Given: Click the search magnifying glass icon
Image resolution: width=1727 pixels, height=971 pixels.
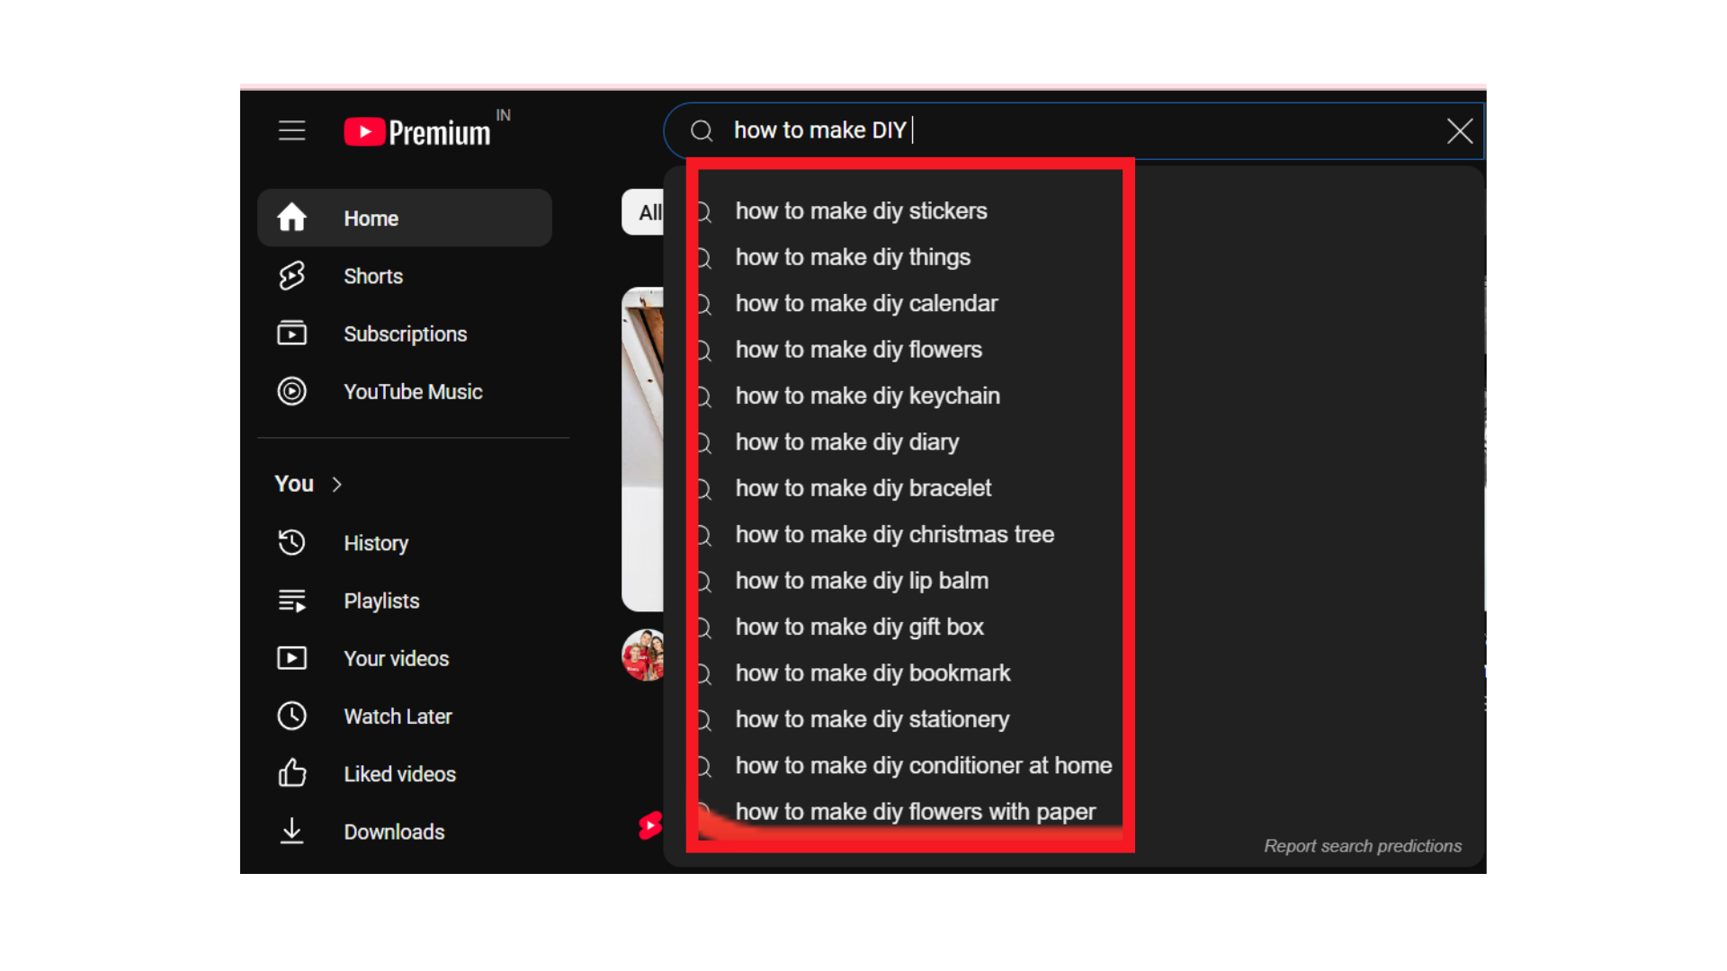Looking at the screenshot, I should [701, 130].
